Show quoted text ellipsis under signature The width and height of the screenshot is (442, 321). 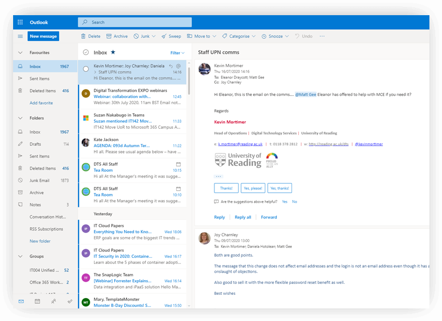[x=219, y=176]
